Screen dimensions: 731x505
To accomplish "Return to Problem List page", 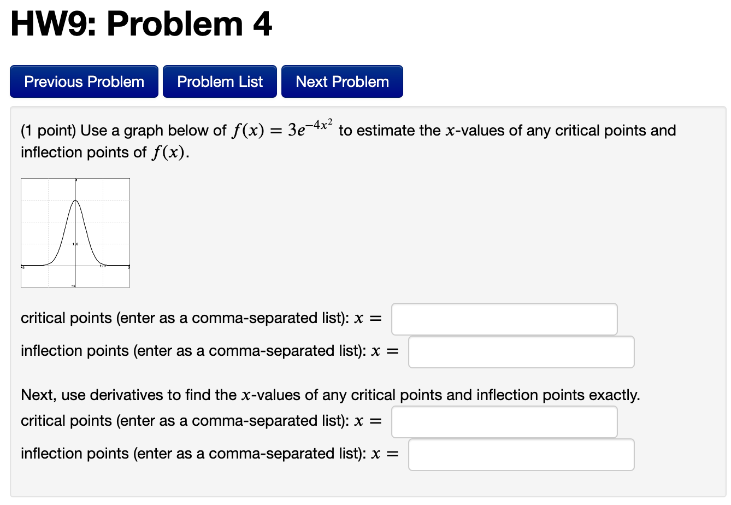I will click(220, 81).
